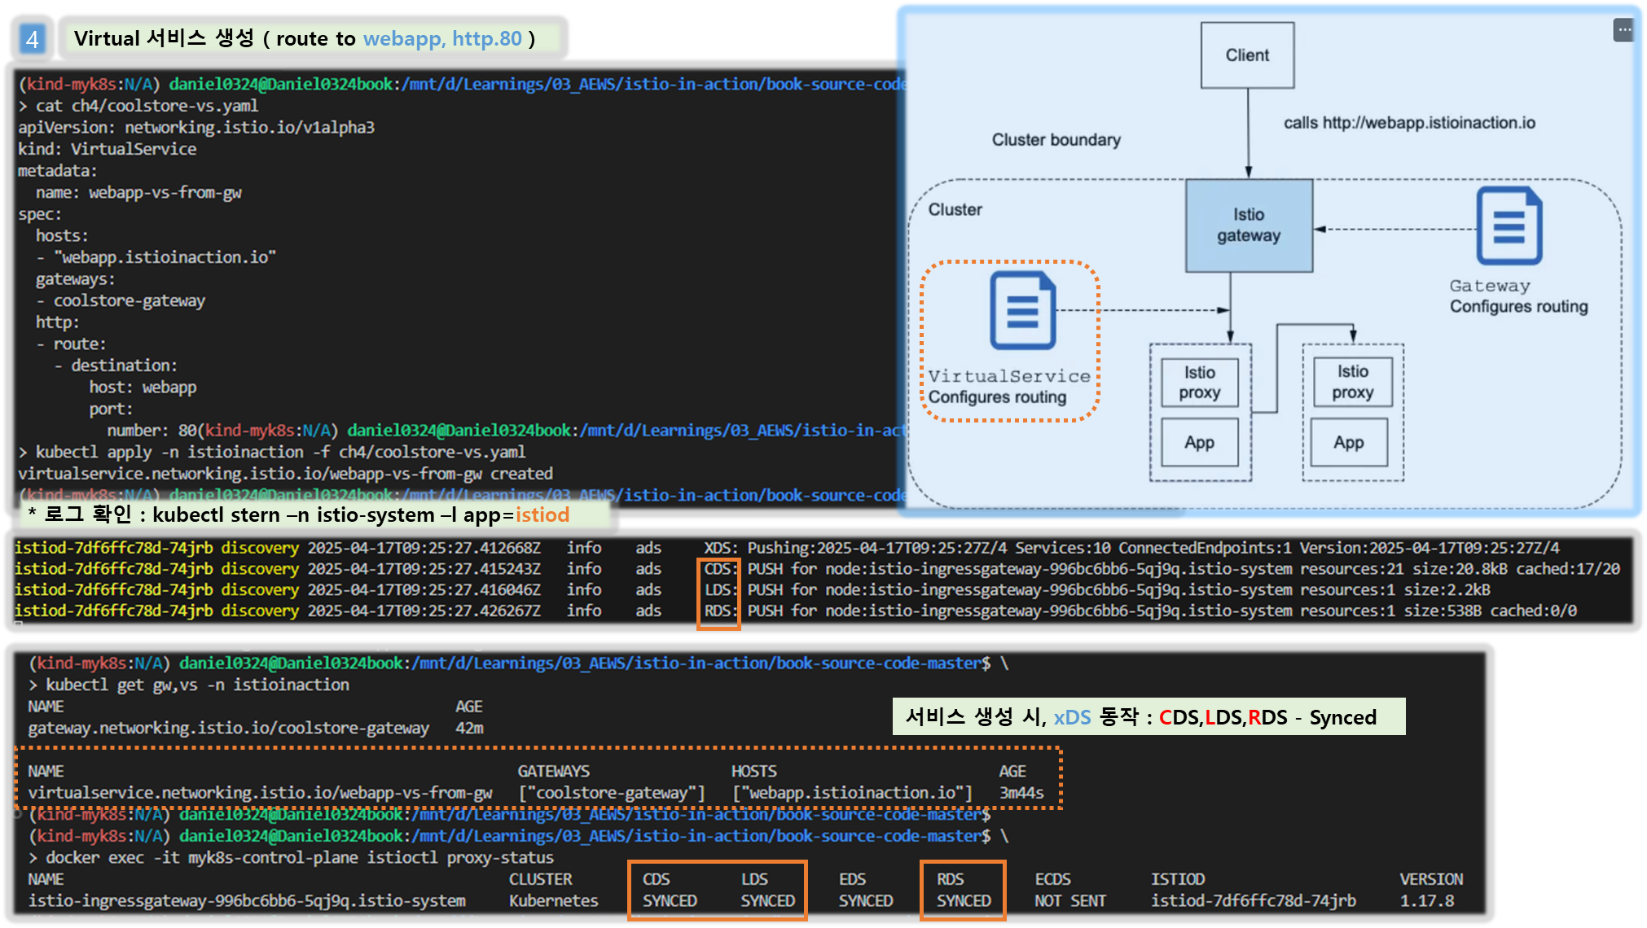The width and height of the screenshot is (1647, 928).
Task: Click the VirtualService document icon
Action: [1022, 311]
